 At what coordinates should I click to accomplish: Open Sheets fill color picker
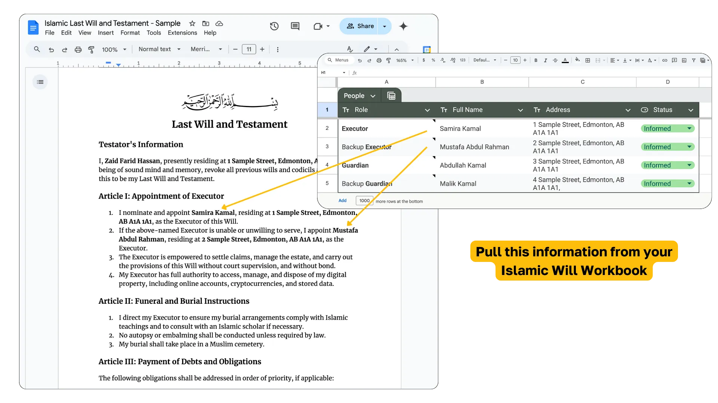pyautogui.click(x=577, y=60)
